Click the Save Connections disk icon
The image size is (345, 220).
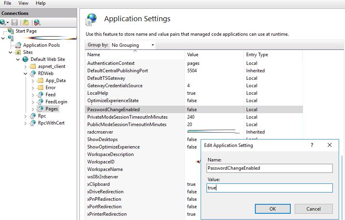(15, 22)
